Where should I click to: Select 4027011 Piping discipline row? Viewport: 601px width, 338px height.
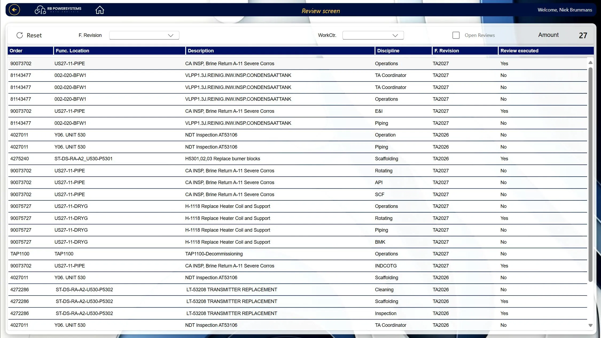pos(298,147)
